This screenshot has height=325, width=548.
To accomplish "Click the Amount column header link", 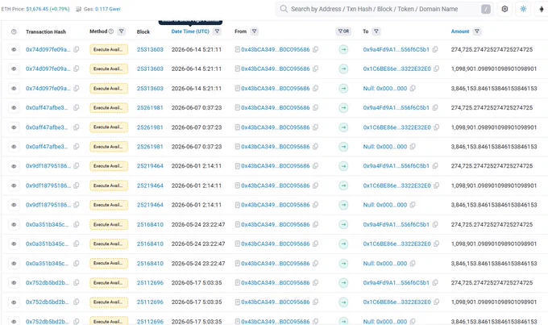I will click(460, 31).
